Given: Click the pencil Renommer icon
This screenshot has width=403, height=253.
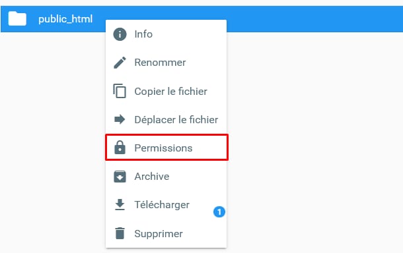Looking at the screenshot, I should click(x=120, y=63).
